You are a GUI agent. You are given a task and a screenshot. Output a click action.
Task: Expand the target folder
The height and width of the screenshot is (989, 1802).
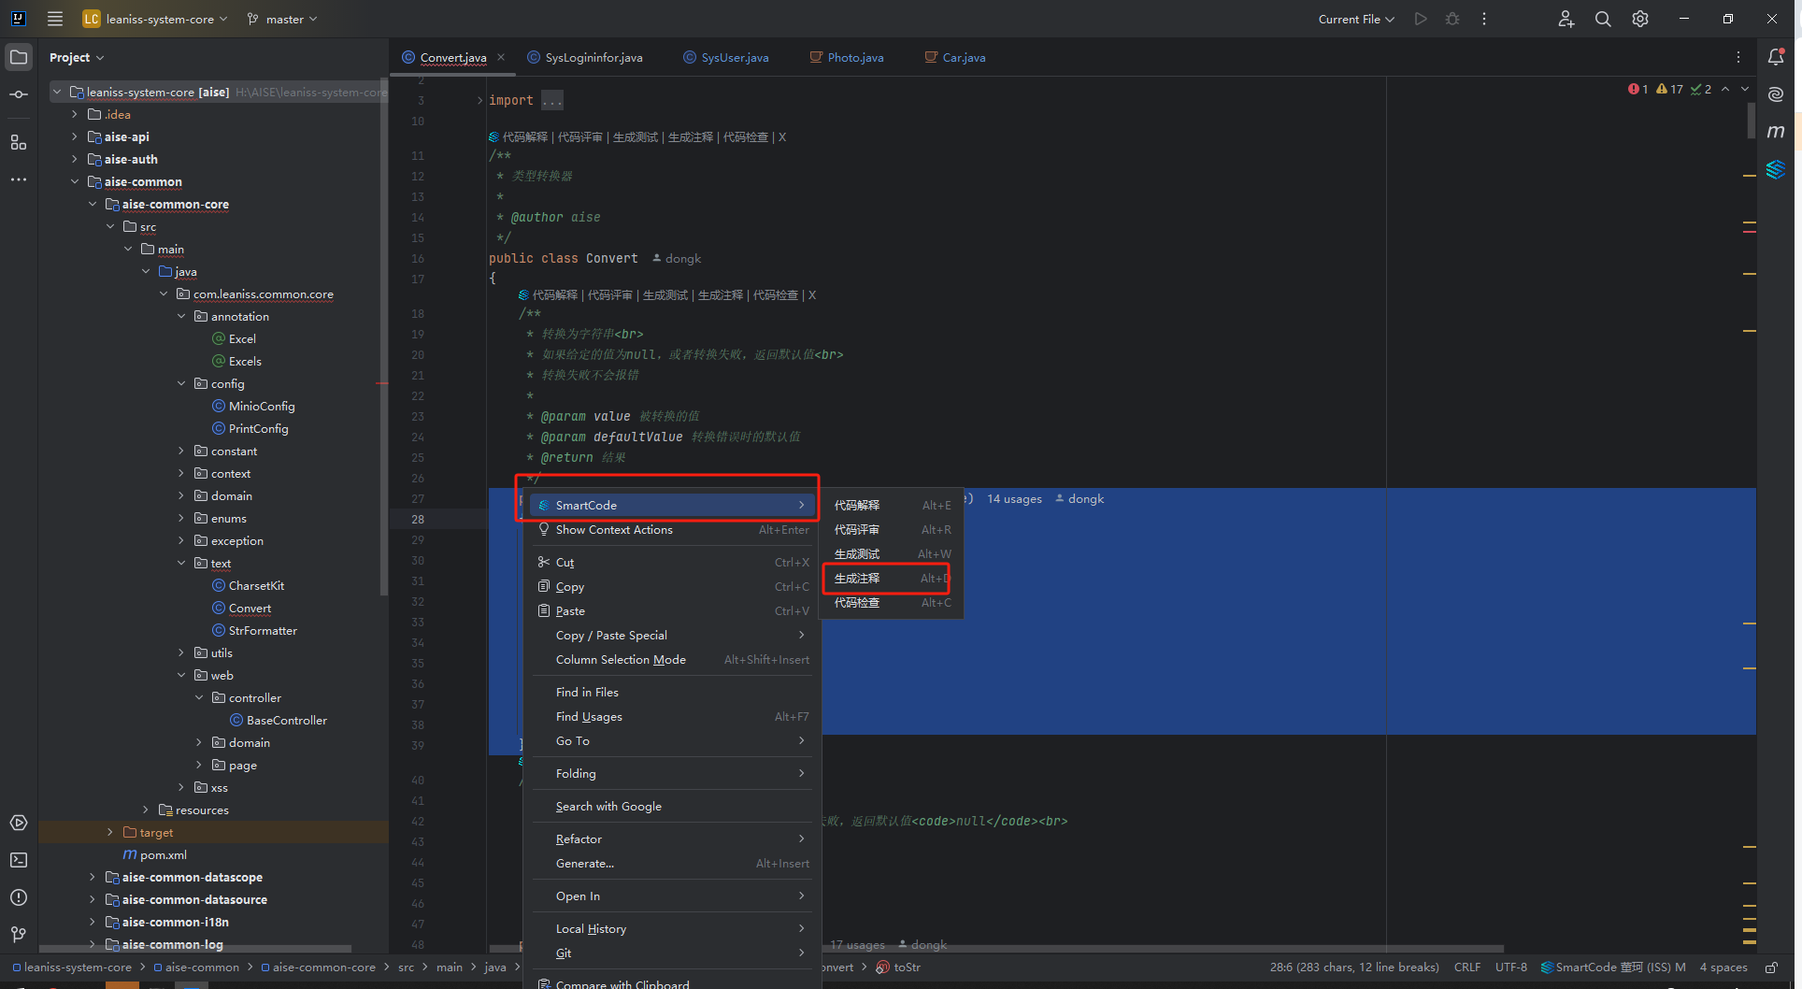pyautogui.click(x=110, y=832)
